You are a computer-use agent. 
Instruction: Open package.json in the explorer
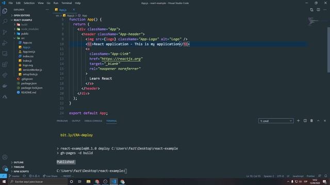click(29, 83)
